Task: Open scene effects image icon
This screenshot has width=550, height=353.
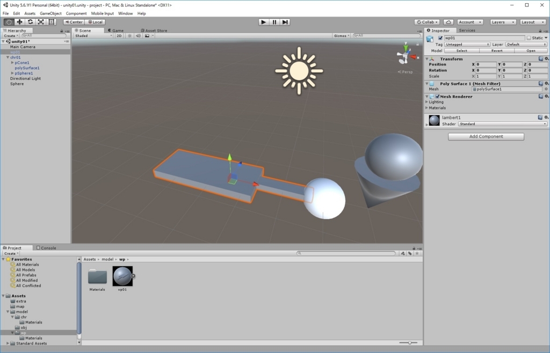Action: coord(147,36)
